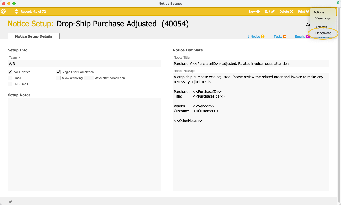Click the Delete X icon

tap(291, 11)
